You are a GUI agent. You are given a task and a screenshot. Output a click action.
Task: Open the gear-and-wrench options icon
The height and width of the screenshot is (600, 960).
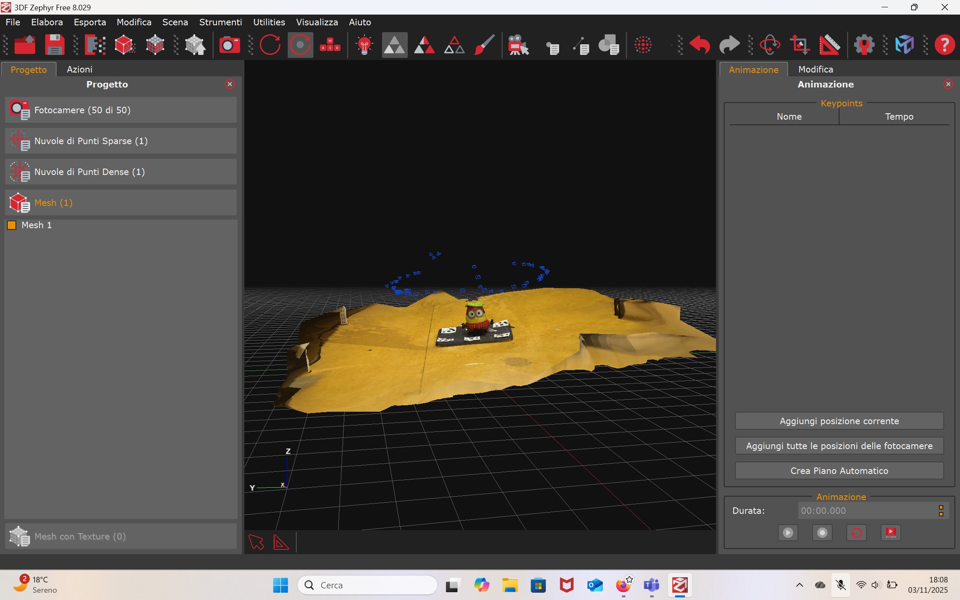[x=864, y=45]
